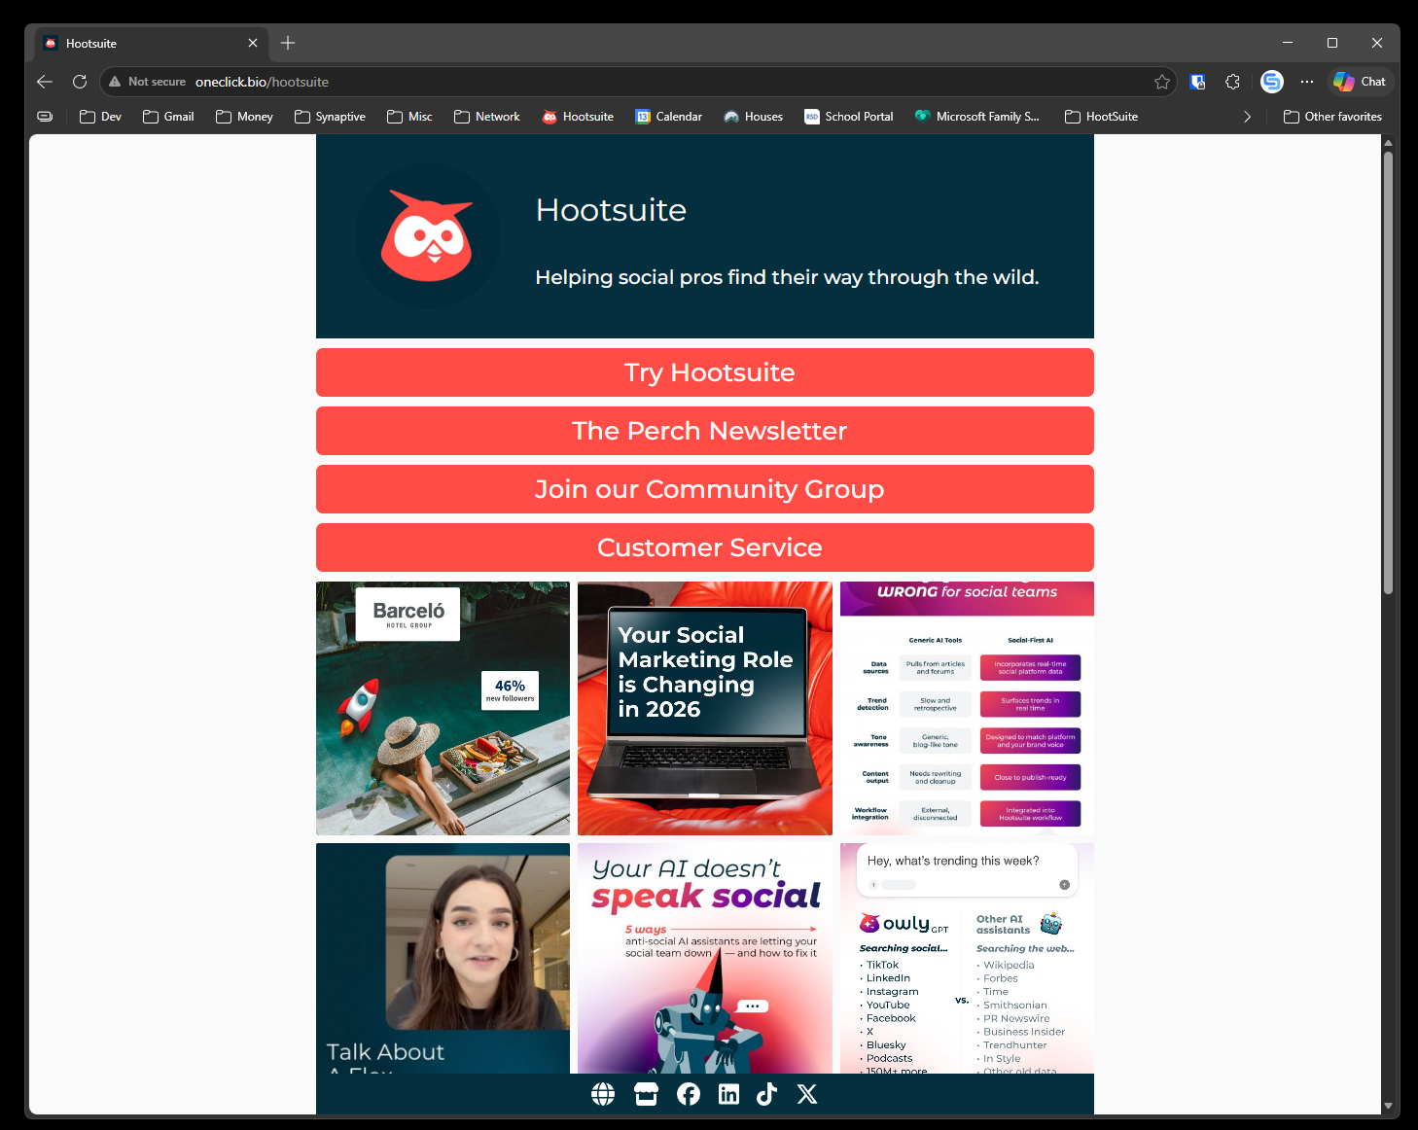Click the Not secure warning icon
Screen dimensions: 1418x1130
[x=115, y=82]
